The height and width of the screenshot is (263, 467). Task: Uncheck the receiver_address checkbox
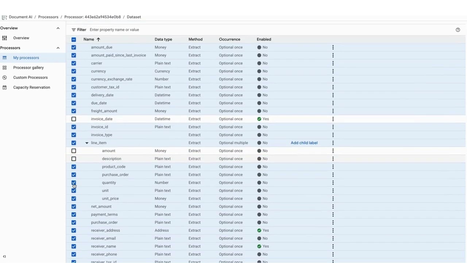pyautogui.click(x=74, y=230)
